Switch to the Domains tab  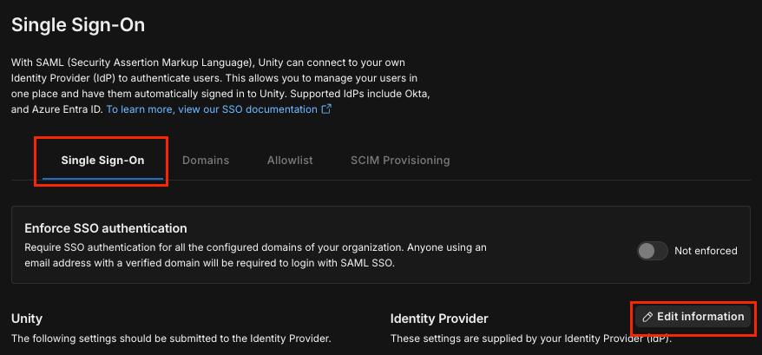tap(206, 161)
